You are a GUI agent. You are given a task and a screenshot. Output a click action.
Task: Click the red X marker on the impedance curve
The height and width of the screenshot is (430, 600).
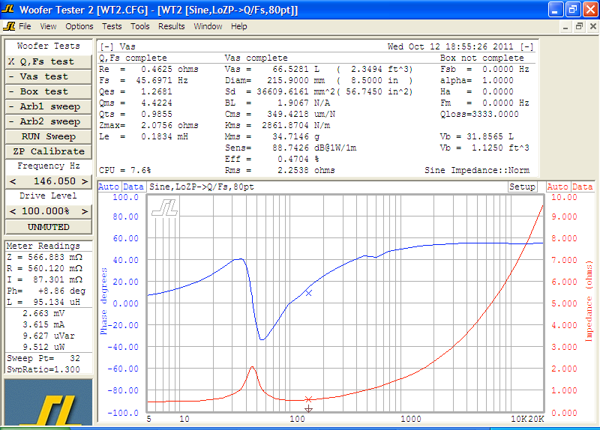click(x=308, y=399)
